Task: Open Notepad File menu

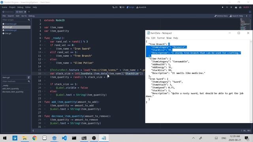Action: (x=148, y=38)
